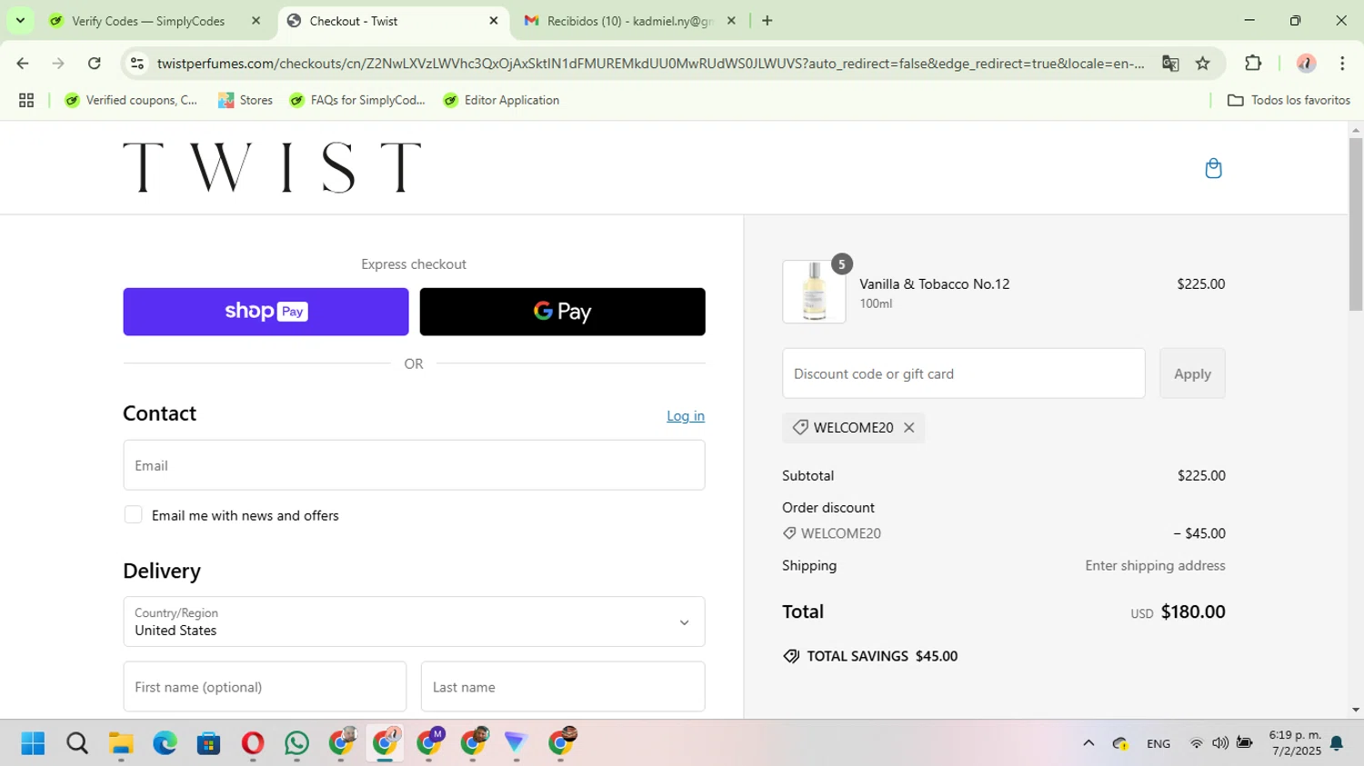Show hidden system tray icons
1364x766 pixels.
[1088, 743]
